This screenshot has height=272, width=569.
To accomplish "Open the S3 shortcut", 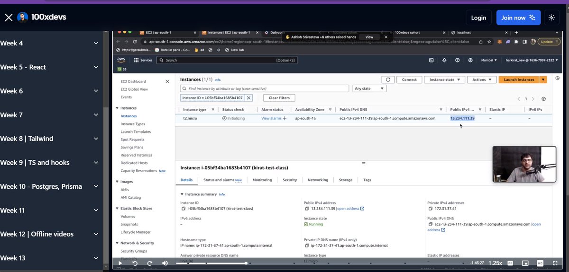I will [x=121, y=69].
